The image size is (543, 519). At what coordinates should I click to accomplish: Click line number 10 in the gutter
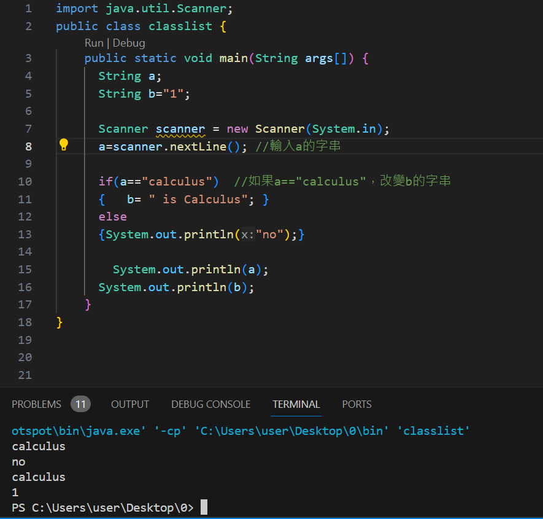point(25,182)
